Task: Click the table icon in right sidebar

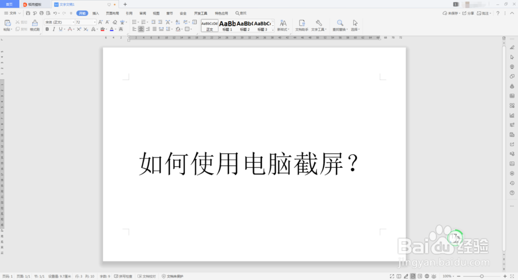Action: (512, 96)
